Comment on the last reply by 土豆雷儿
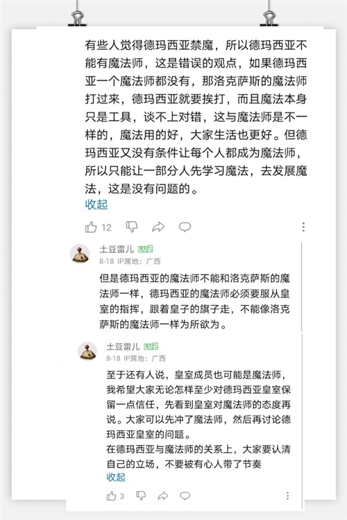 185,496
